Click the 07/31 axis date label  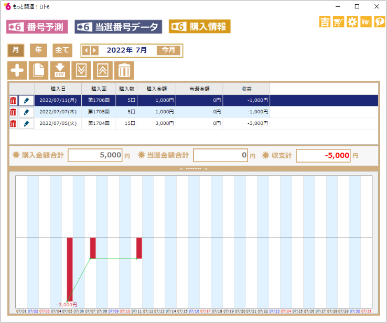366,311
